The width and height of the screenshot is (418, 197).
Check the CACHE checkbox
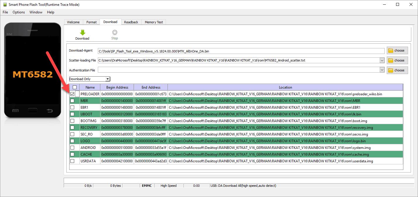[72, 154]
